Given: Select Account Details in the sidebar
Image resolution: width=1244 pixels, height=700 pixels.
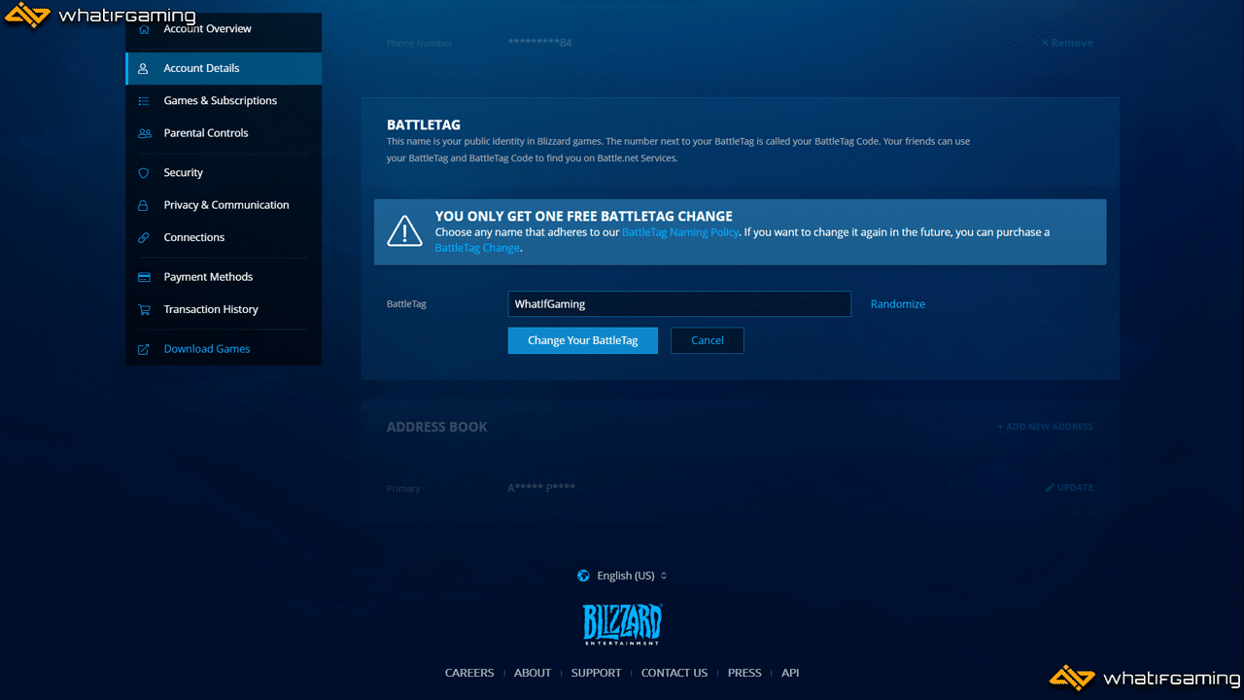Looking at the screenshot, I should point(224,68).
